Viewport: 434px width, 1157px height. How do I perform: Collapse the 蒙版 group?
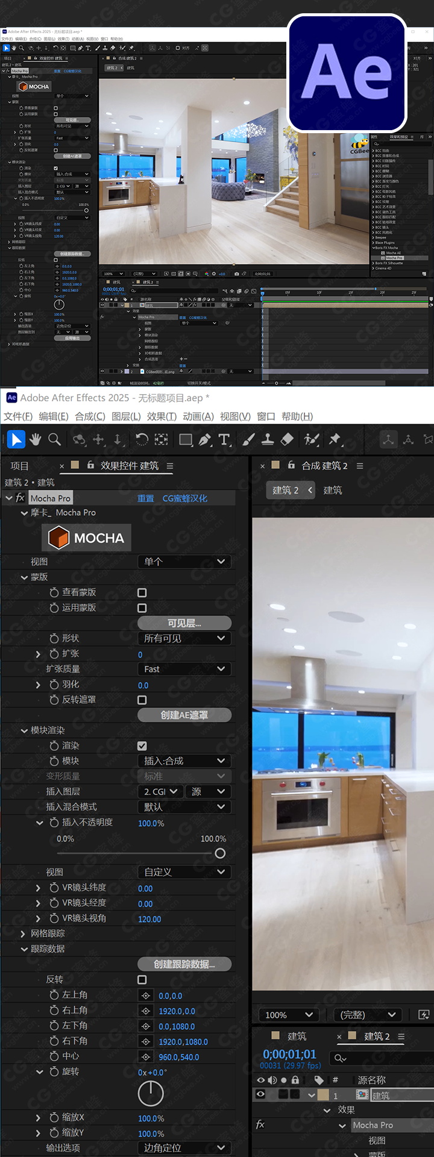point(24,577)
